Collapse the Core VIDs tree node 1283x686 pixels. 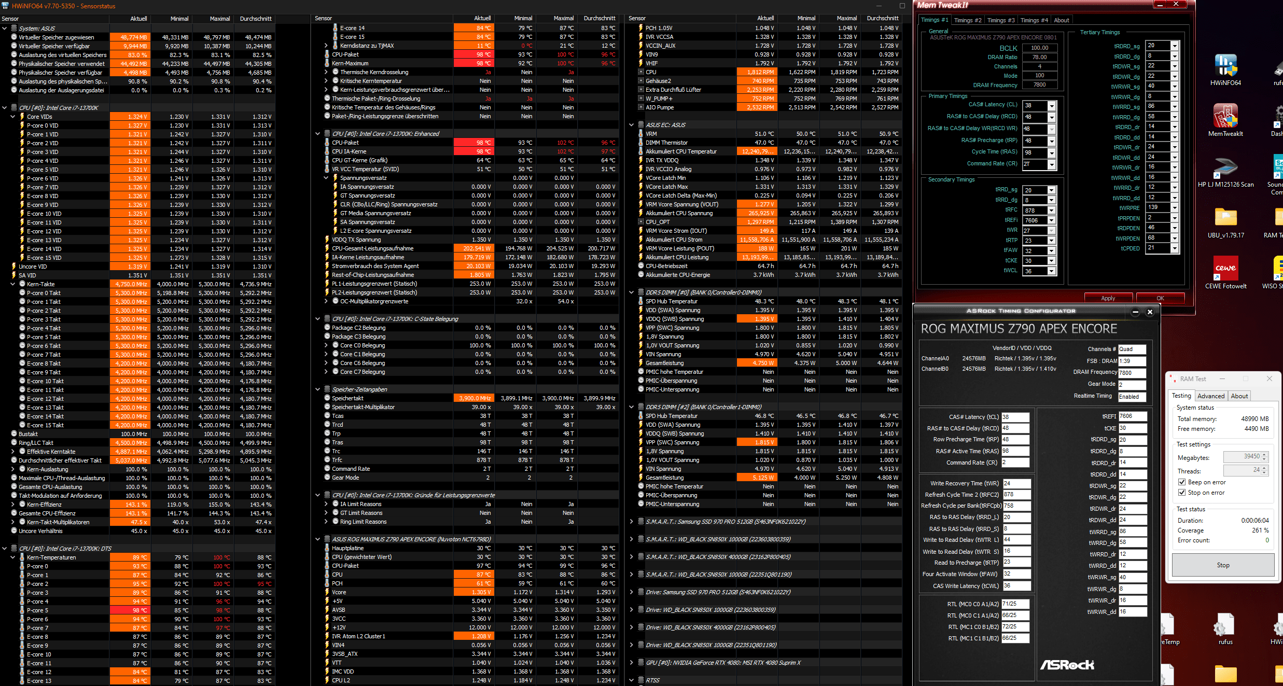13,117
